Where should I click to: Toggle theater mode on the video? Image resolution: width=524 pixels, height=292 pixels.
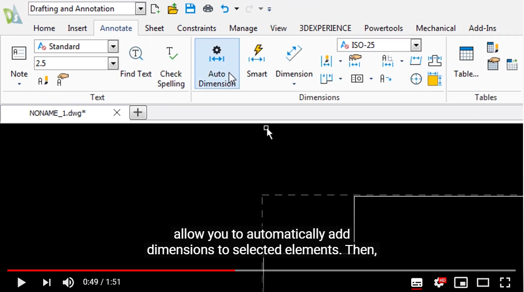pos(483,283)
